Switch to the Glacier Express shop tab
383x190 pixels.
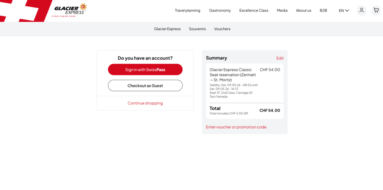pos(167,29)
